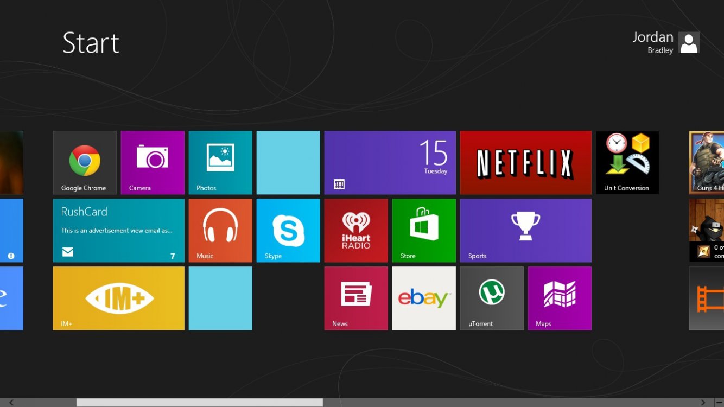Image resolution: width=724 pixels, height=407 pixels.
Task: Click the Jordan Bradley user account picture
Action: tap(689, 42)
